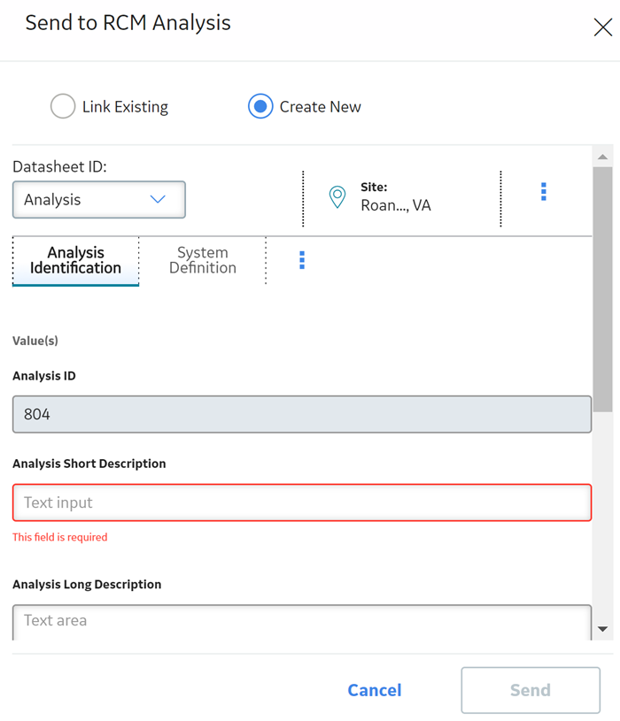The height and width of the screenshot is (721, 620).
Task: Click the scrollbar up arrow
Action: 603,157
